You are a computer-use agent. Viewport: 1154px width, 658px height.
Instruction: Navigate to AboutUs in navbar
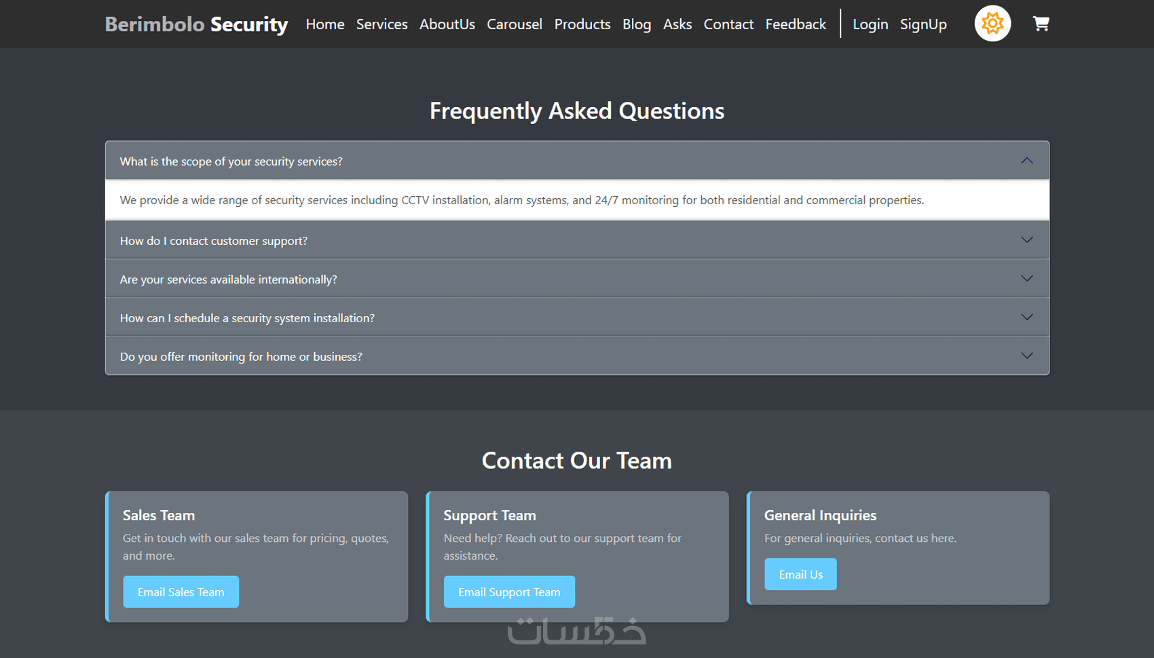[447, 24]
